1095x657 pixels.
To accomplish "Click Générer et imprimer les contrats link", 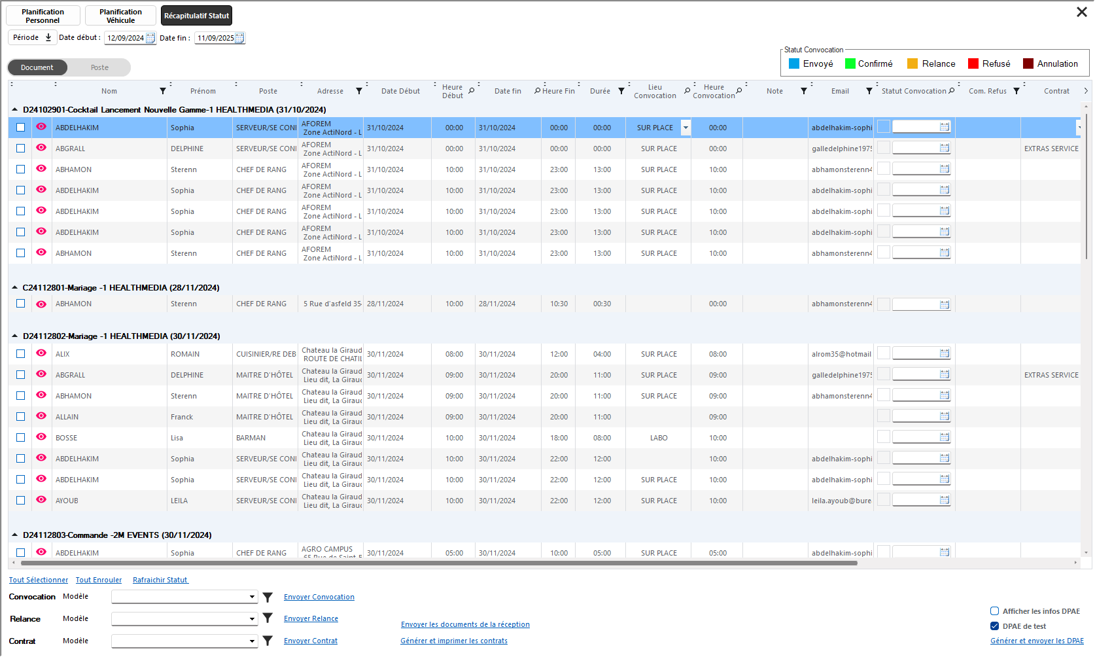I will point(453,641).
